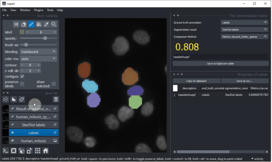Viewport: 272px width, 162px height.
Task: Adjust the brush size slider handle
Action: click(26, 45)
